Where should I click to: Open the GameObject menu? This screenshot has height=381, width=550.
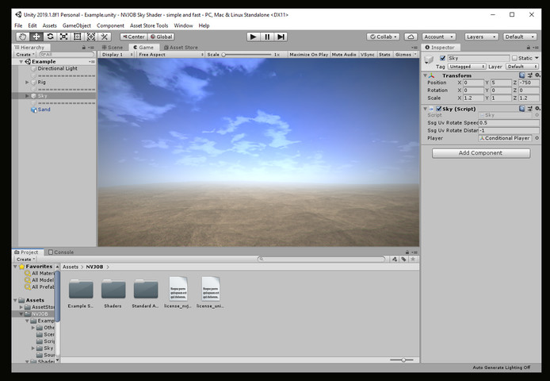click(x=76, y=25)
